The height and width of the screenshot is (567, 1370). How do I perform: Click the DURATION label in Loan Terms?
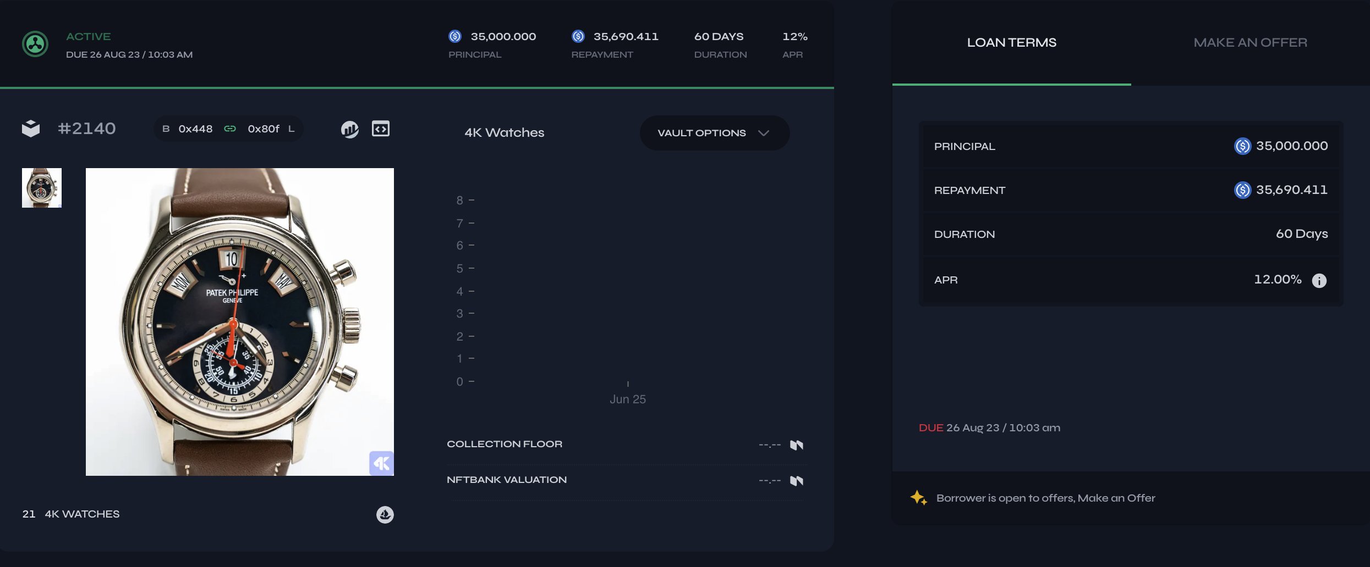(x=965, y=234)
